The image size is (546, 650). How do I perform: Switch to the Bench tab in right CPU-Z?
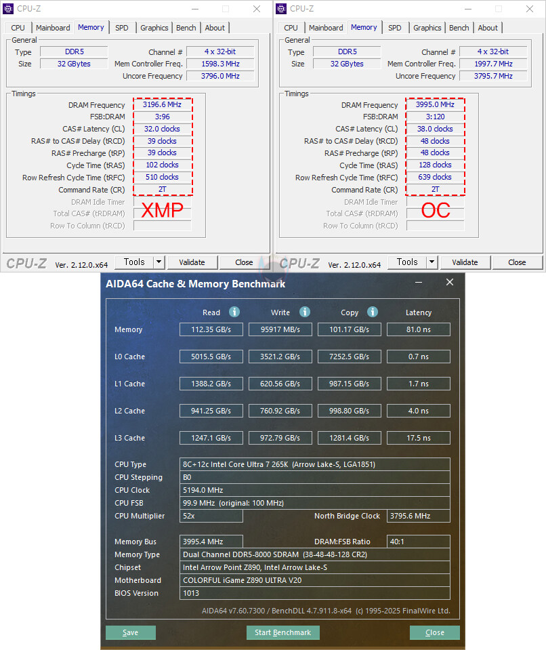coord(459,28)
